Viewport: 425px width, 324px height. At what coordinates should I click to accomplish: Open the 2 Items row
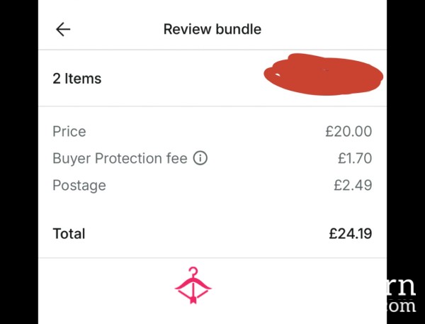(212, 79)
